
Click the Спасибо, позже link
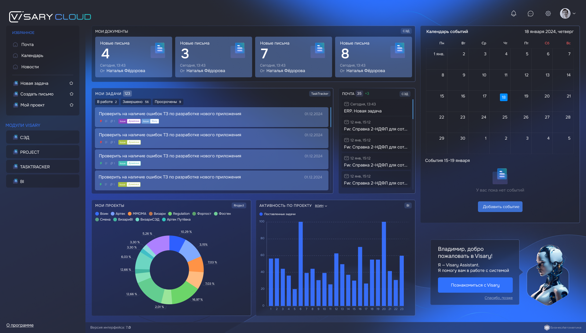(x=498, y=298)
